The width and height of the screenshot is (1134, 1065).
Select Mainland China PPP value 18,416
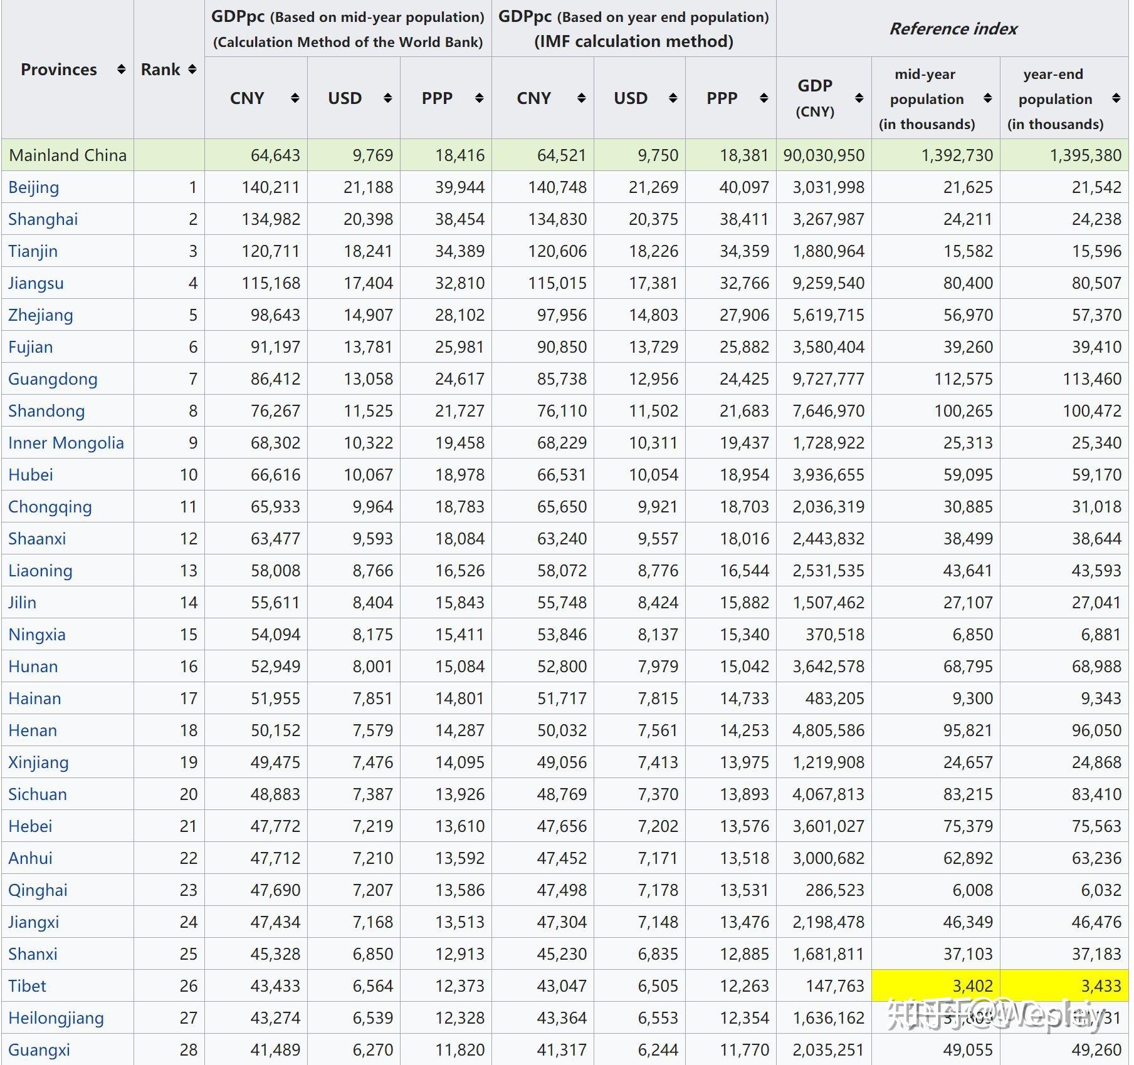pos(460,155)
